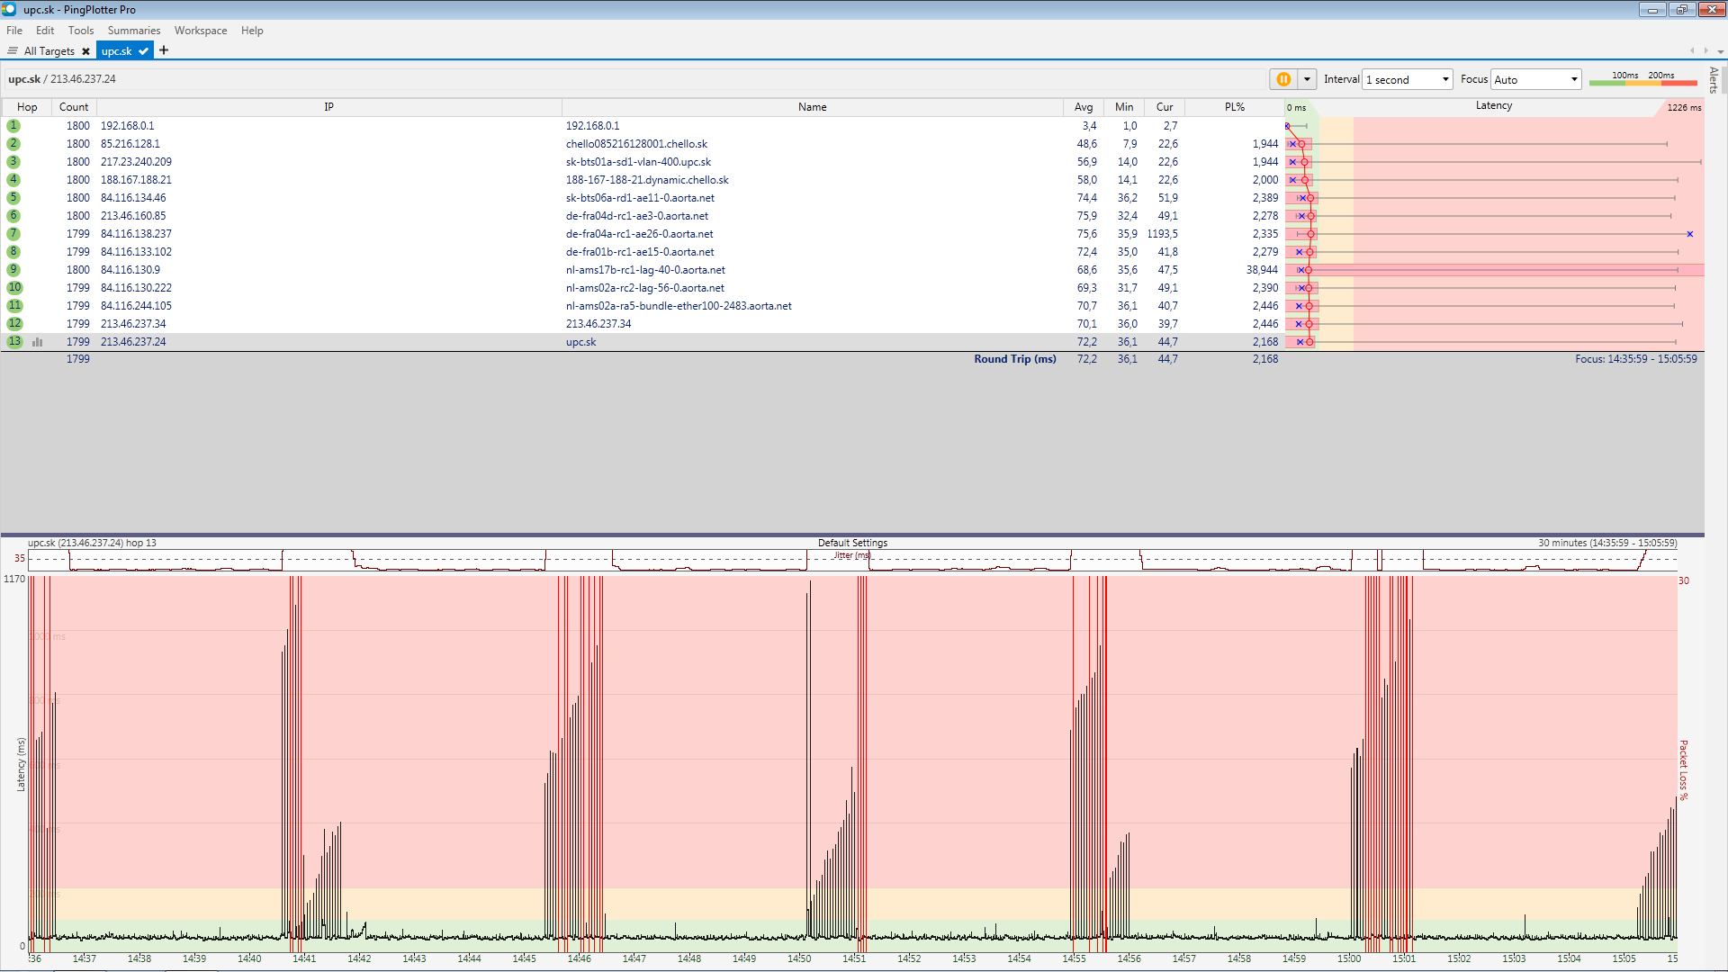Screen dimensions: 1728x972
Task: Sort by Avg column header
Action: (x=1083, y=107)
